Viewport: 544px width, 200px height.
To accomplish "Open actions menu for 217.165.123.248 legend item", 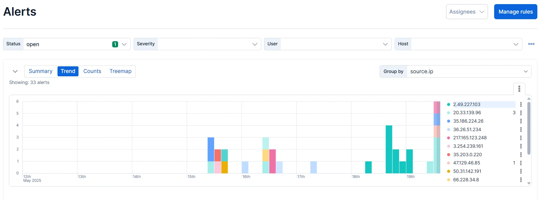I will tap(521, 138).
